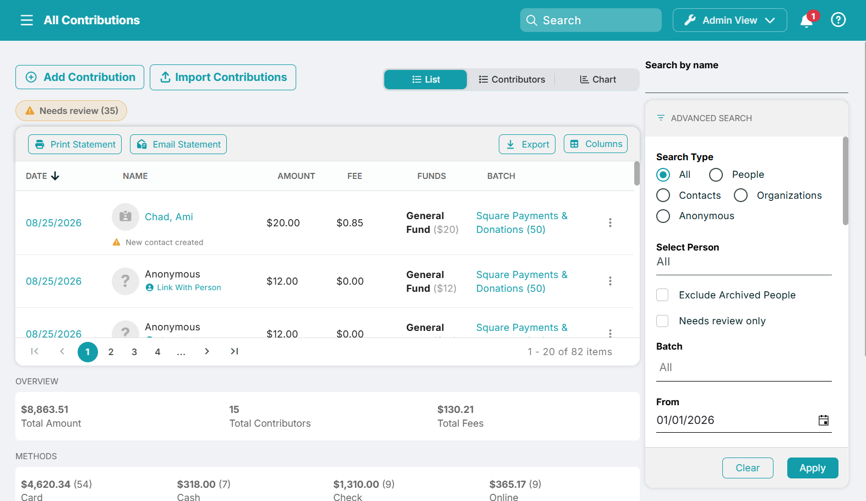The image size is (866, 501).
Task: Open the Batch dropdown
Action: click(744, 368)
